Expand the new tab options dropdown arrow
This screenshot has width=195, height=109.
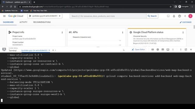pyautogui.click(x=55, y=50)
